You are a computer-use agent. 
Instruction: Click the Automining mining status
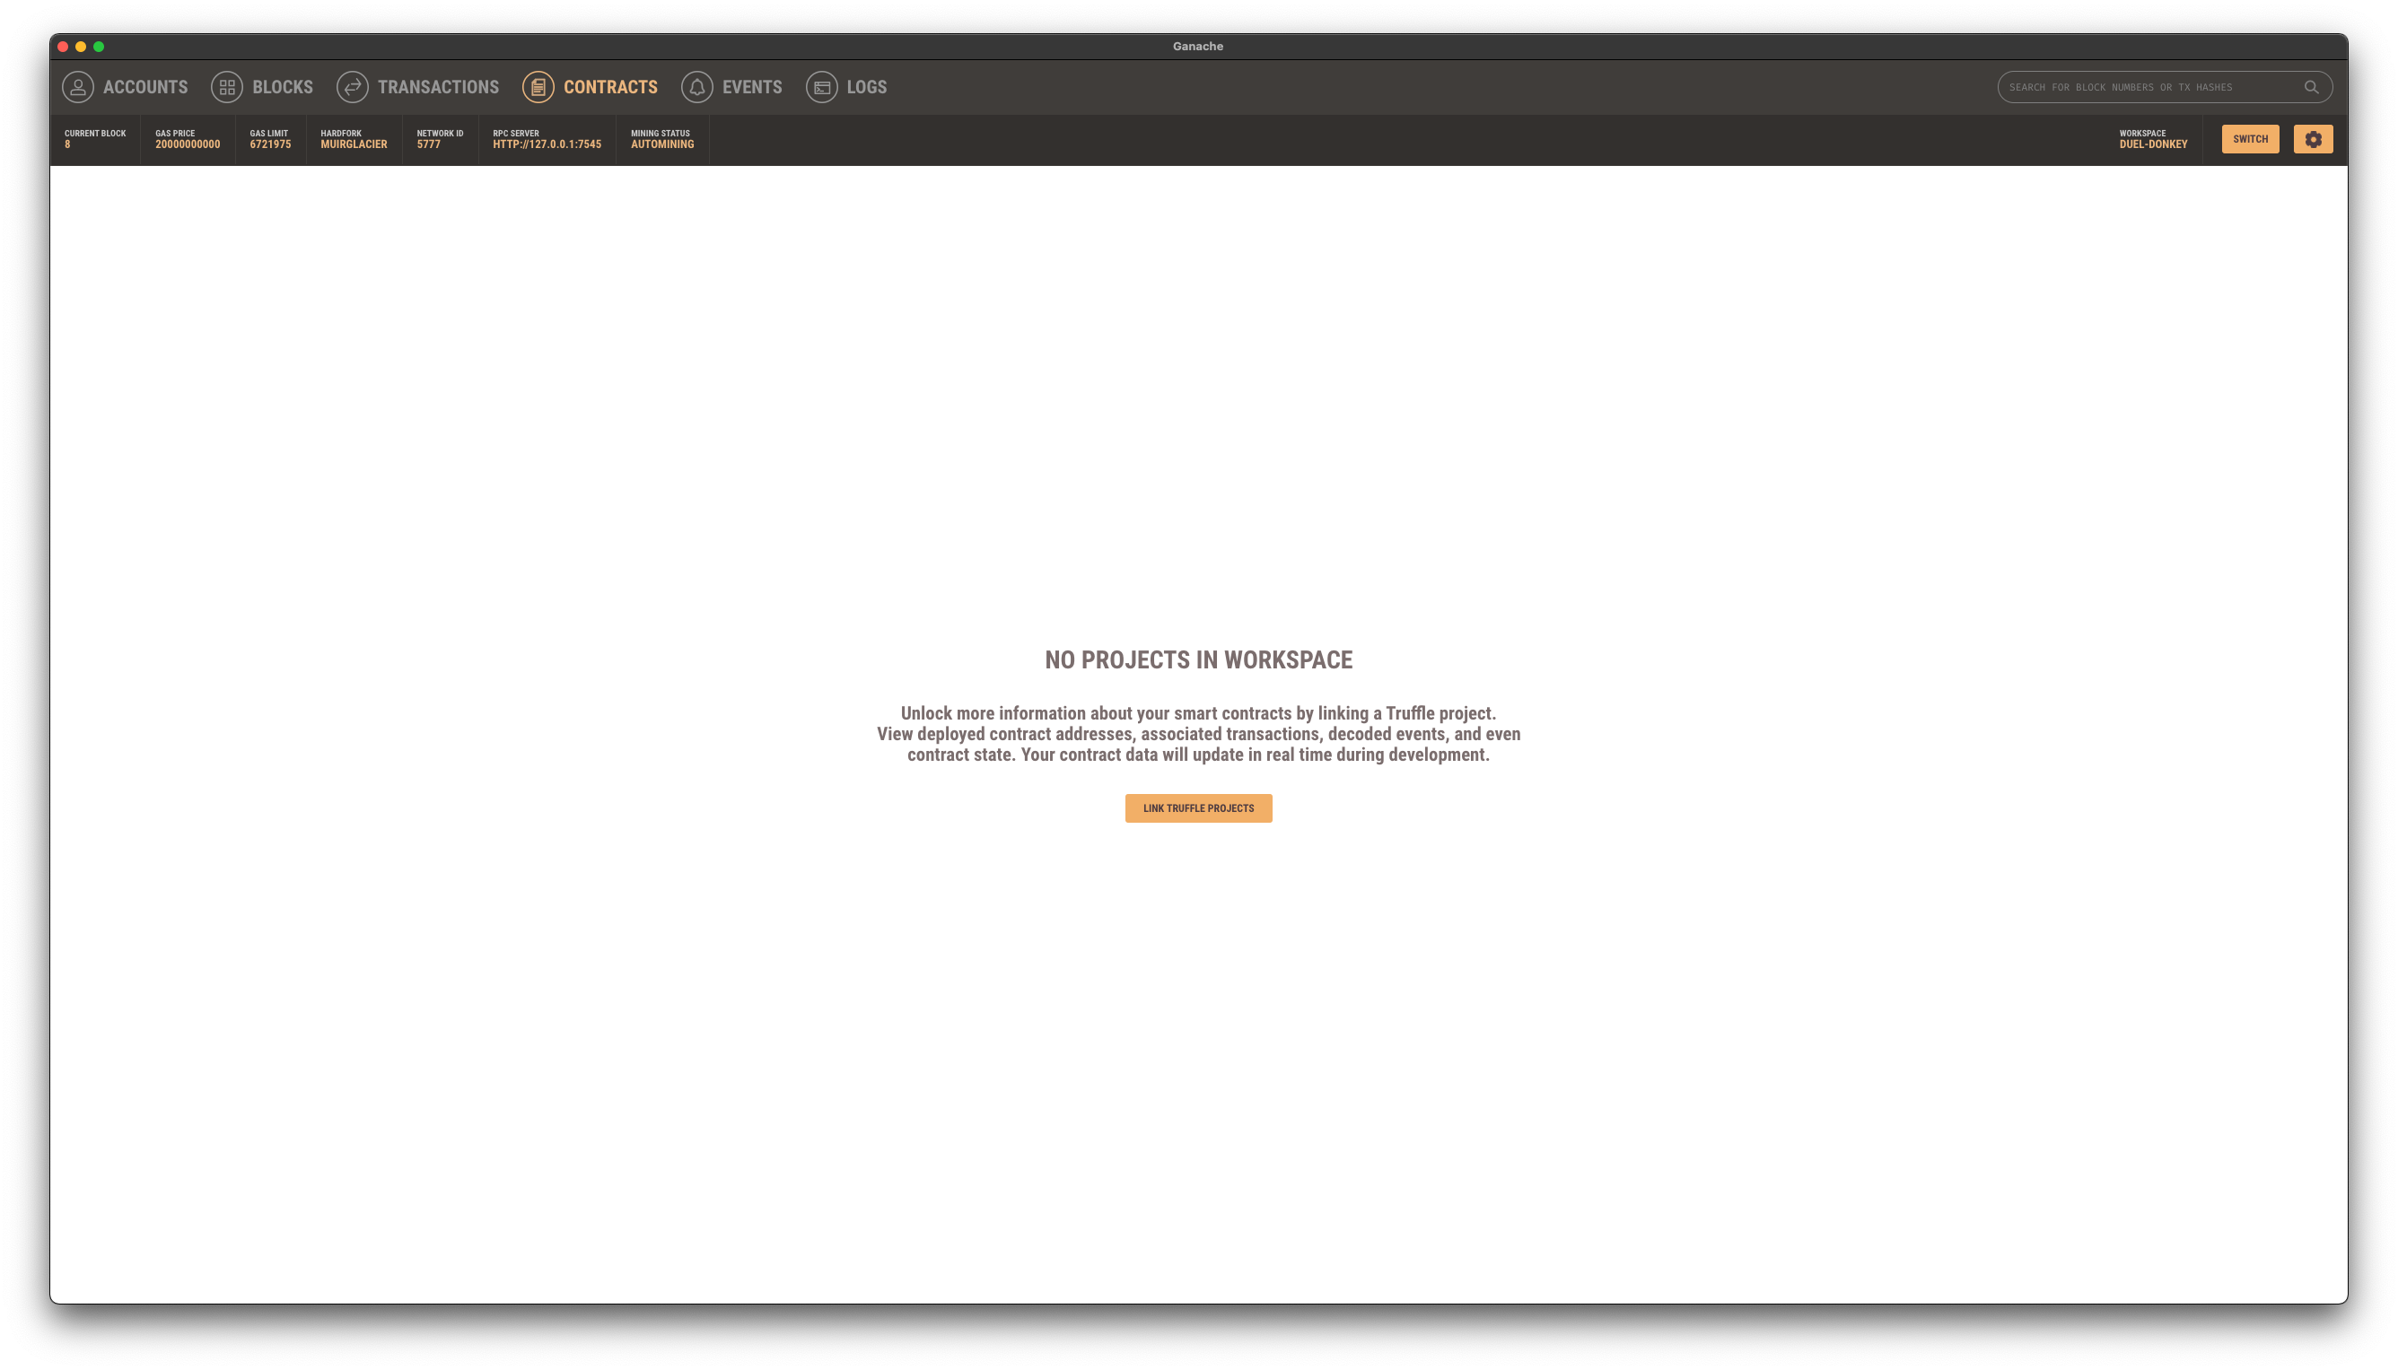click(661, 144)
